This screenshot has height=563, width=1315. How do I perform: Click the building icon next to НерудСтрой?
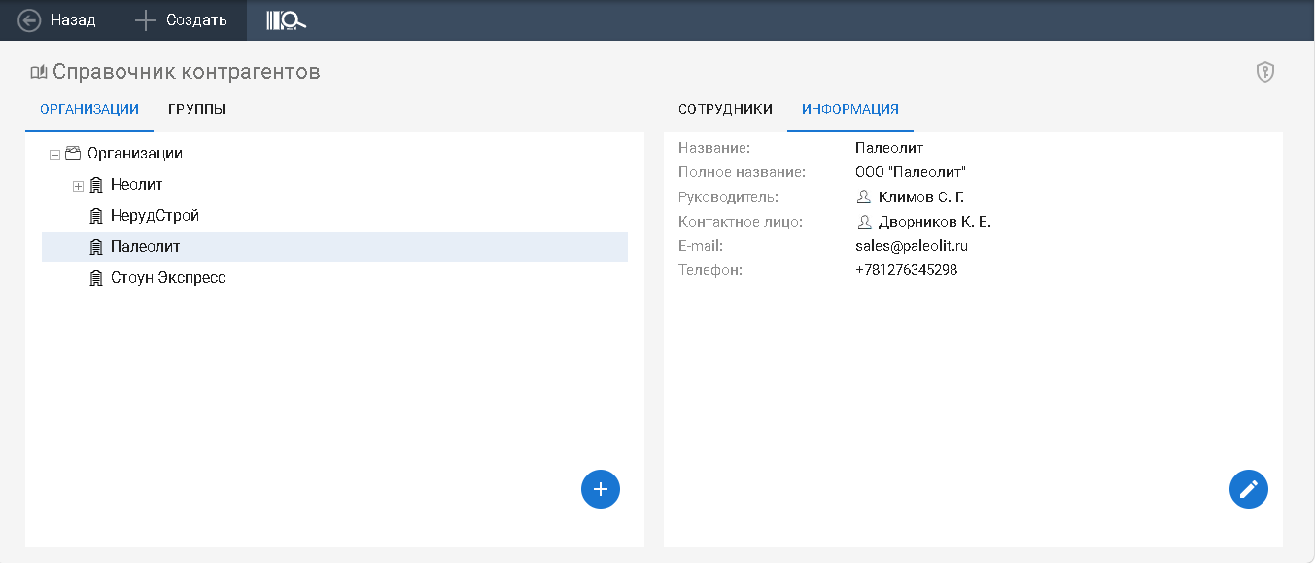click(x=96, y=216)
